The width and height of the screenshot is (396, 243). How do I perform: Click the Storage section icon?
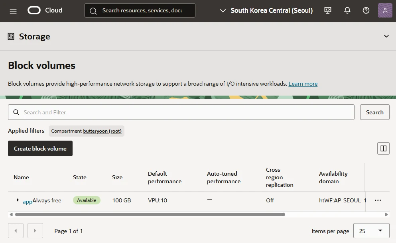point(11,37)
